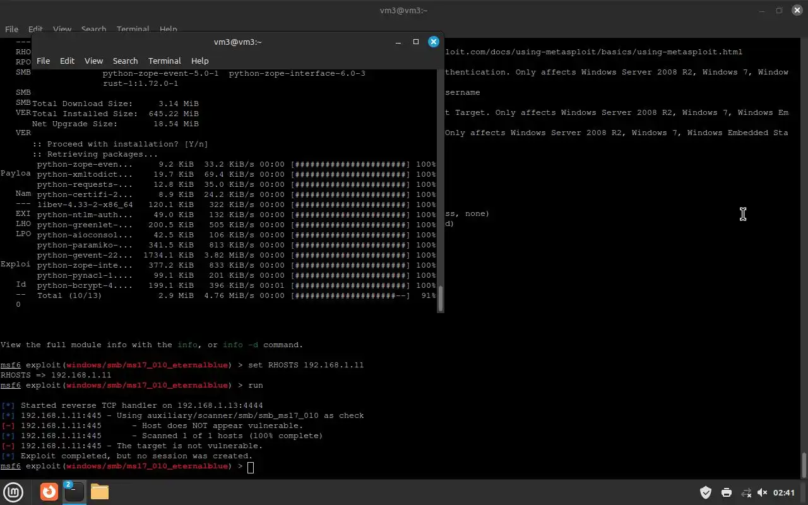The height and width of the screenshot is (505, 808).
Task: Click the python-greenlet-... row
Action: 236,225
